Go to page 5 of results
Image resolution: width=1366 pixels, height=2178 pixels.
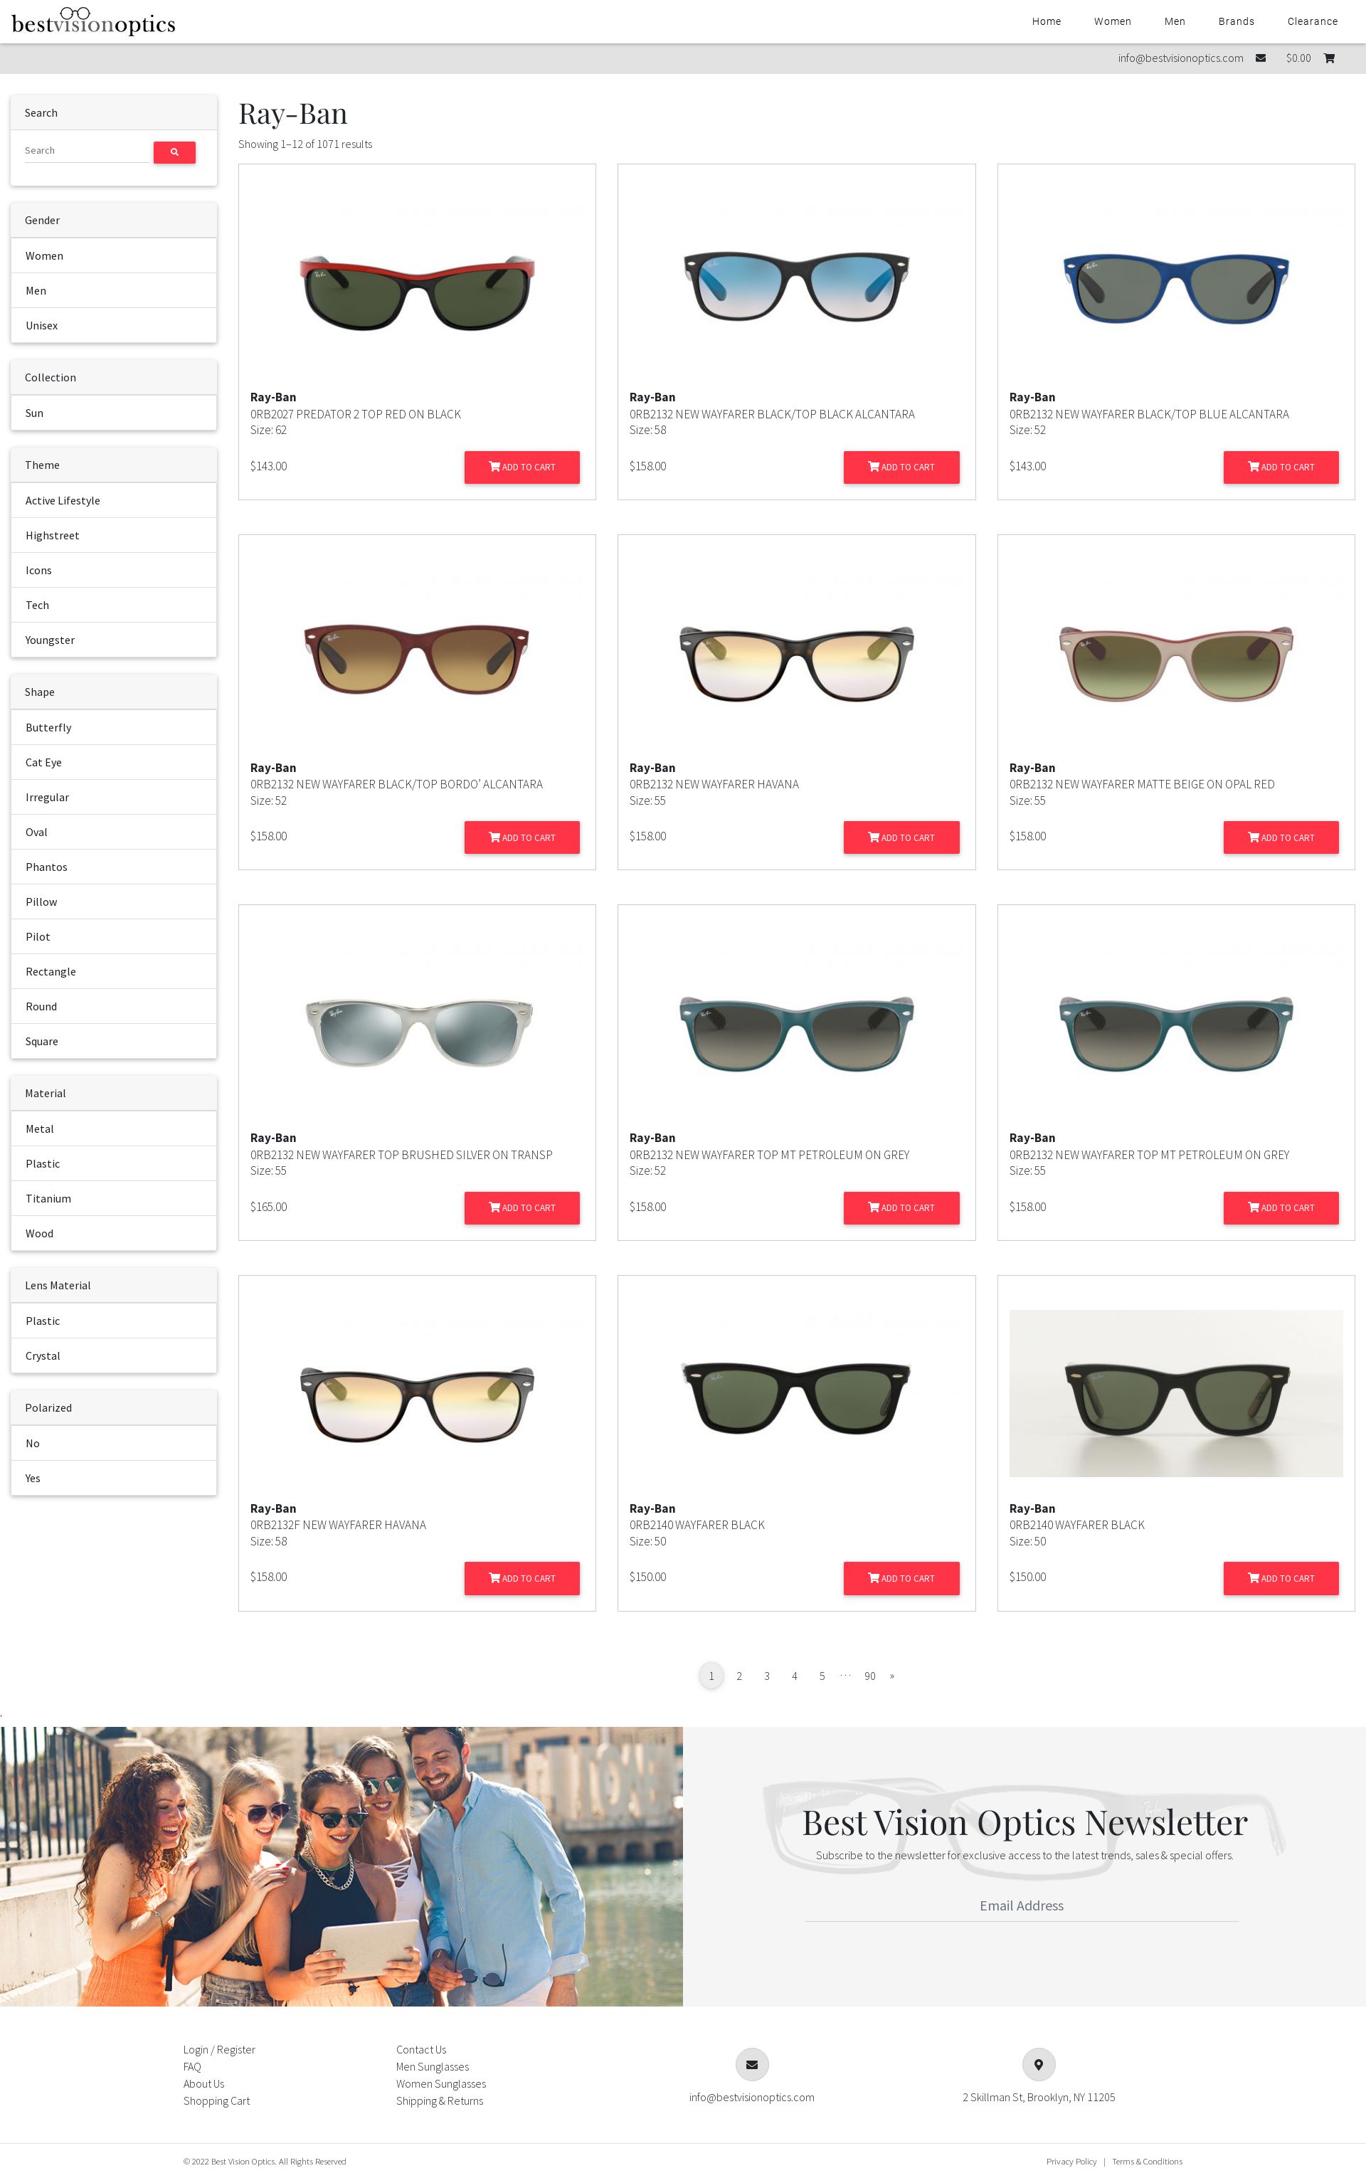[822, 1676]
